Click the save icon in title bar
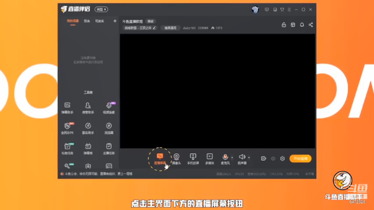 tap(275, 9)
